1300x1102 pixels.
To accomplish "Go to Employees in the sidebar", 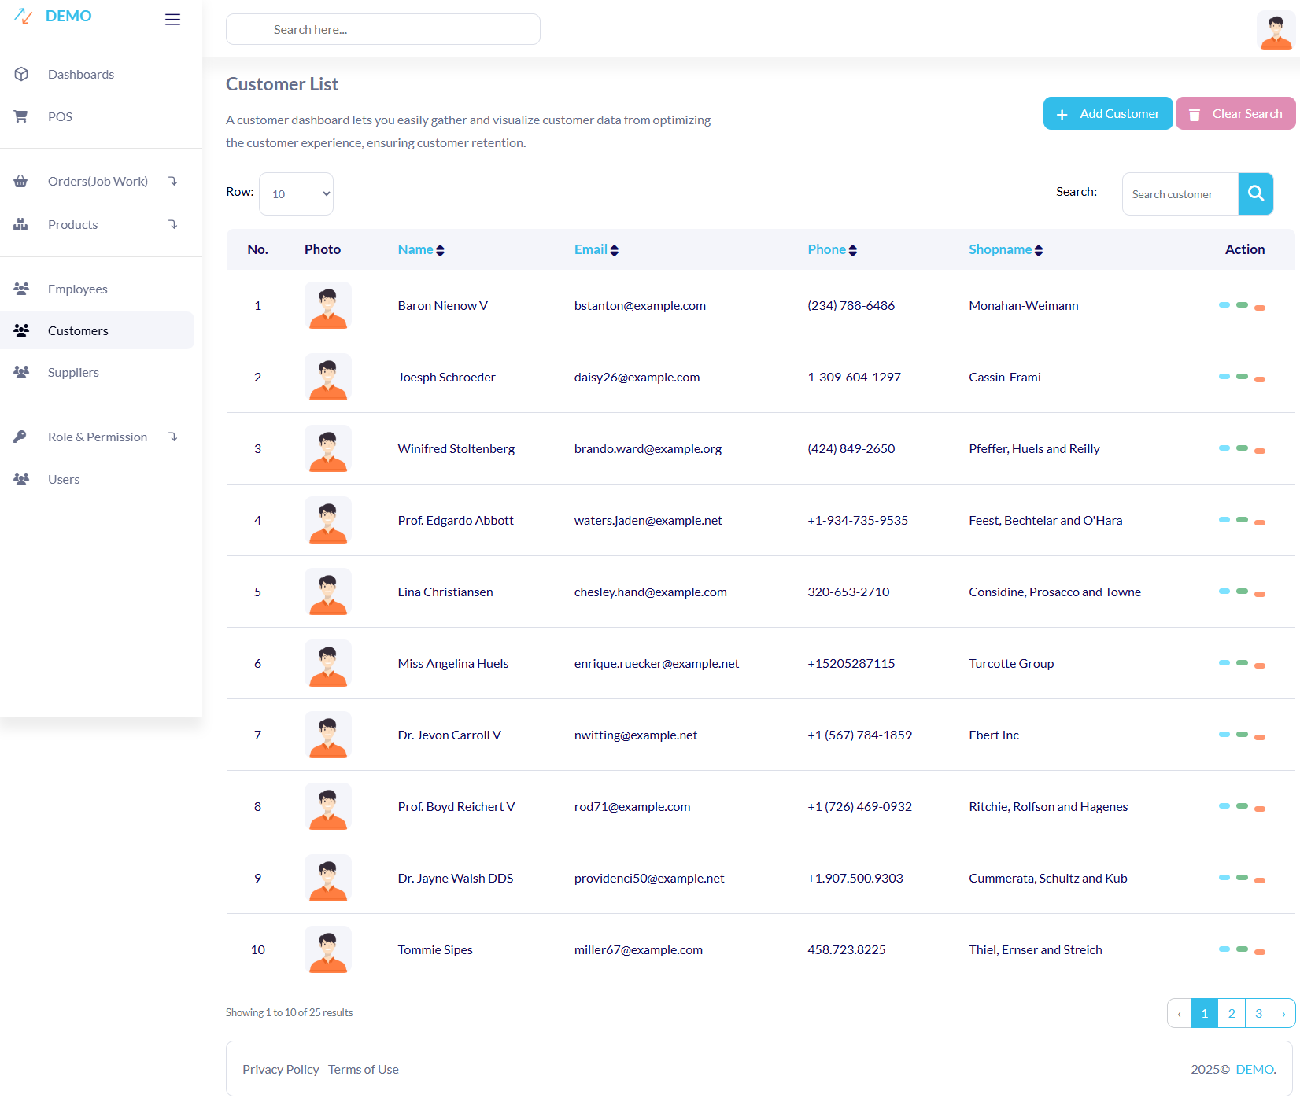I will pyautogui.click(x=77, y=289).
